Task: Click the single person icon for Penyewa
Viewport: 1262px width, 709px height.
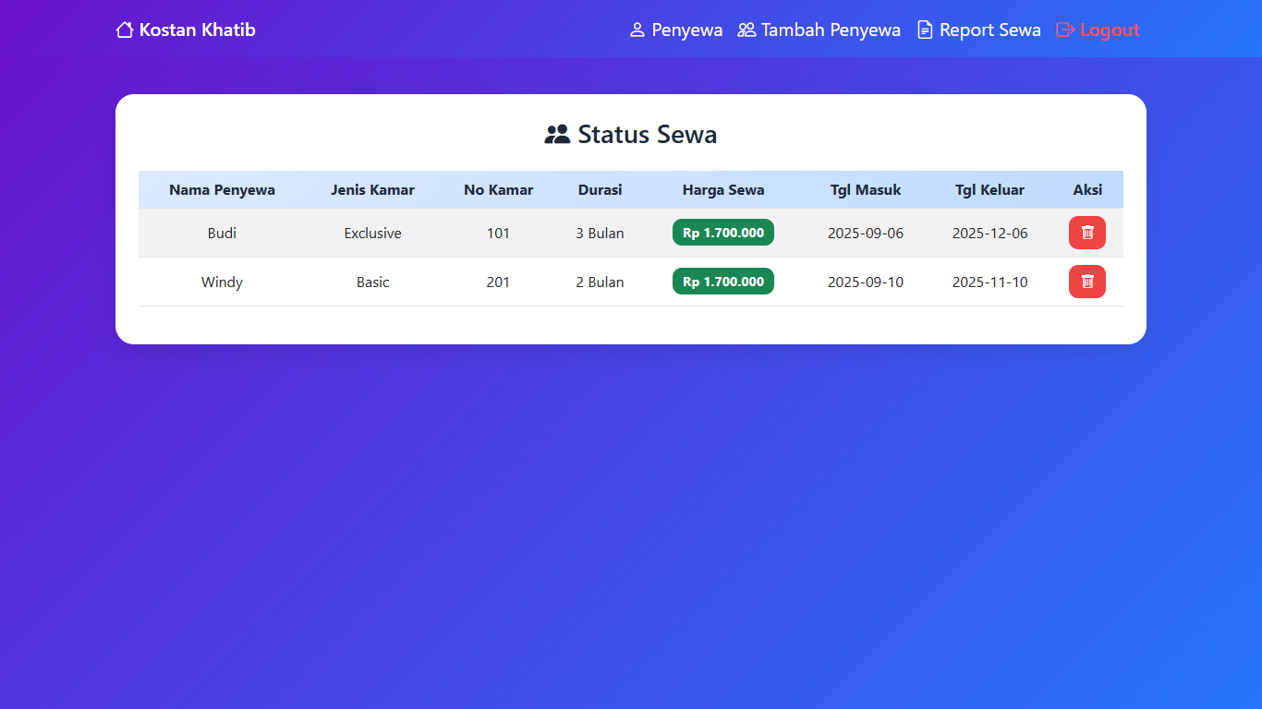Action: [637, 30]
